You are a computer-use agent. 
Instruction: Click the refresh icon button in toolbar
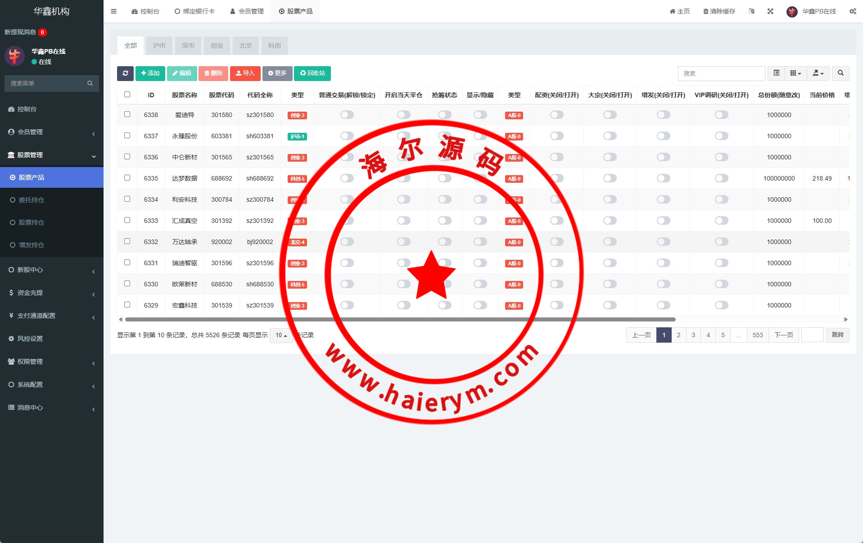[x=125, y=73]
